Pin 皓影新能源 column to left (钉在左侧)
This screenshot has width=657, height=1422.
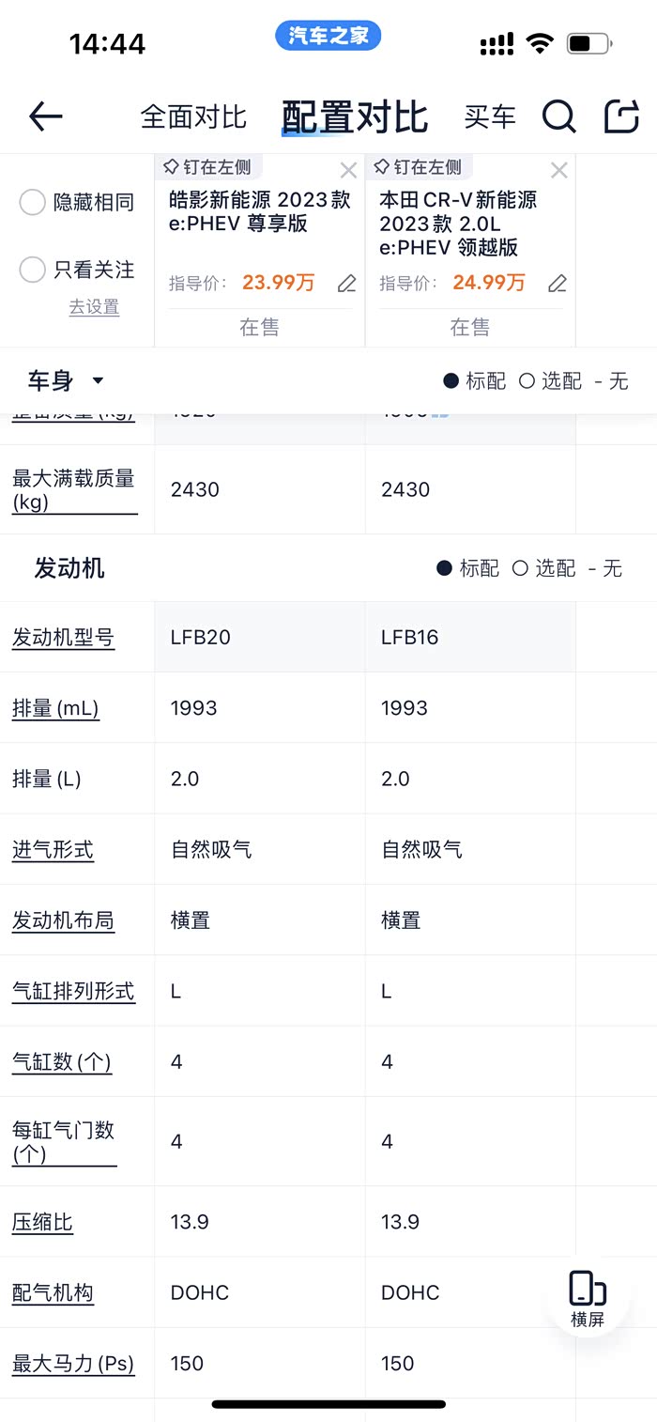208,167
